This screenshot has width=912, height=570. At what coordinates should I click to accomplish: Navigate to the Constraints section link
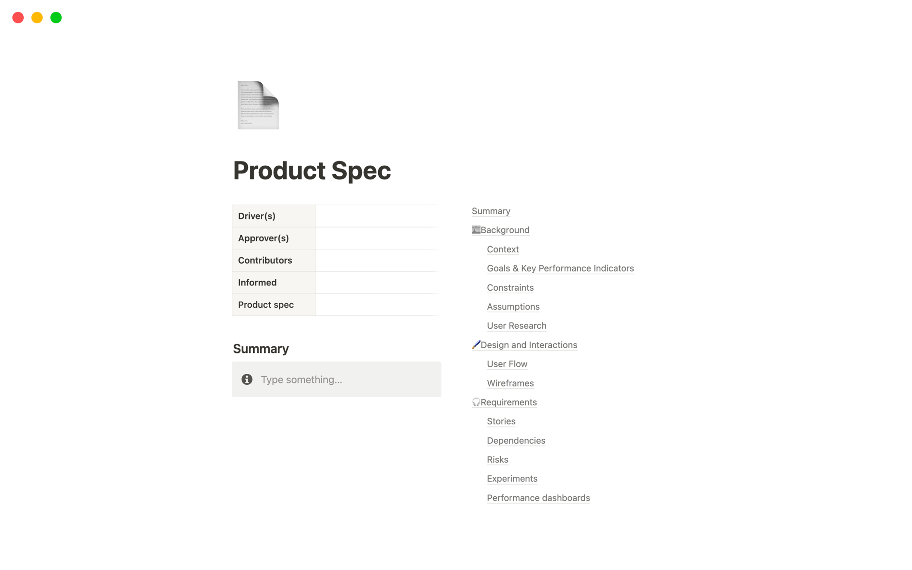[510, 287]
